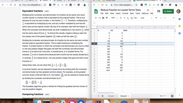Follow the 'irreducible' link
The width and height of the screenshot is (183, 103).
[x=46, y=51]
